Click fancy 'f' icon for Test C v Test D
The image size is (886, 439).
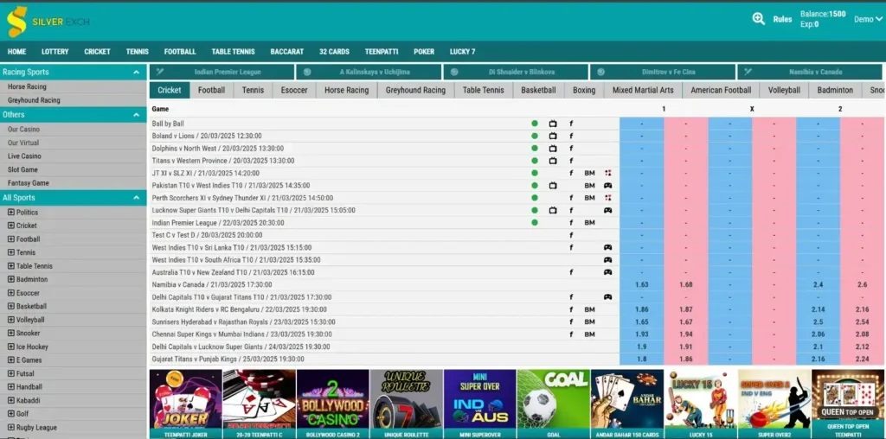point(571,235)
